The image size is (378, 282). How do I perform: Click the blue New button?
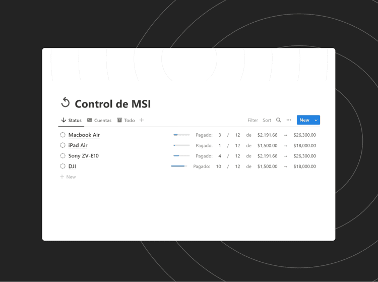click(304, 120)
